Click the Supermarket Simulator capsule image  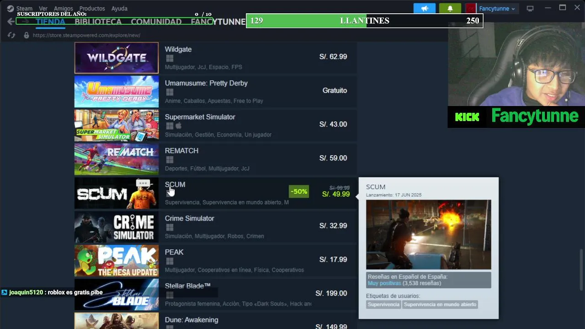click(117, 125)
